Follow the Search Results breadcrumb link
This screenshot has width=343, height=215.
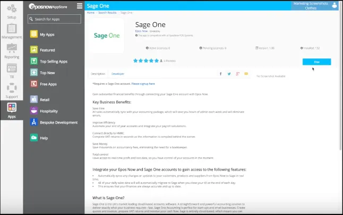point(107,13)
